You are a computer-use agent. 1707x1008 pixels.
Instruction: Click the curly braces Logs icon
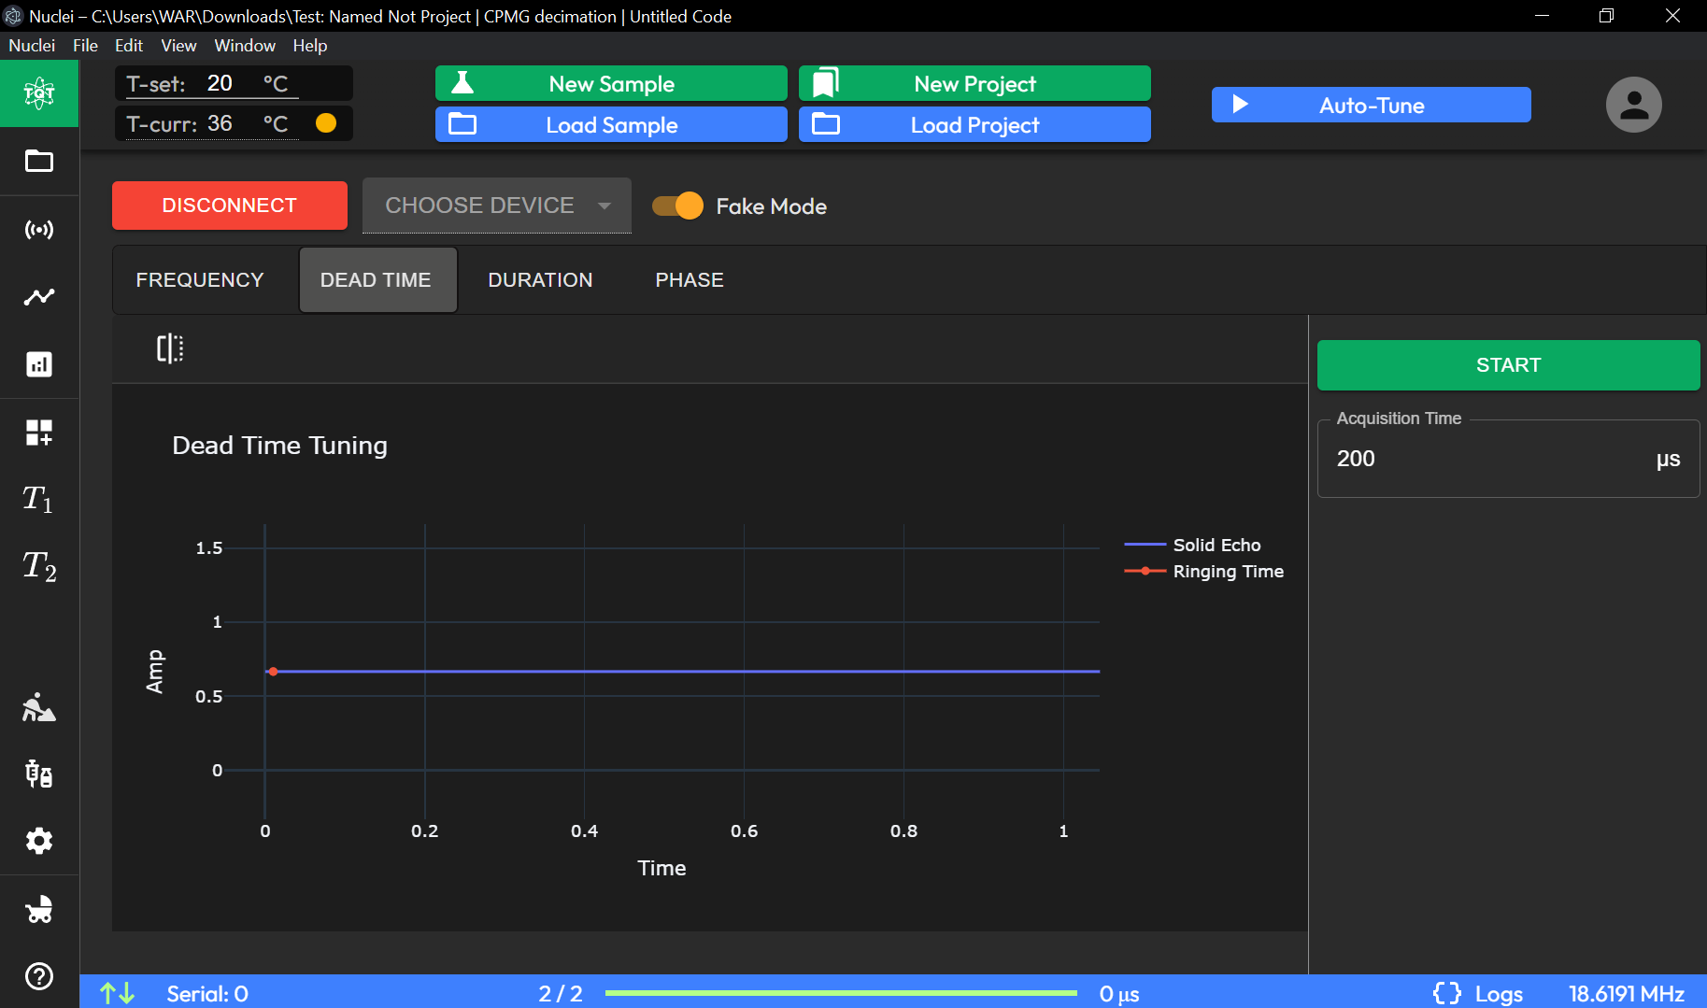click(x=1447, y=993)
